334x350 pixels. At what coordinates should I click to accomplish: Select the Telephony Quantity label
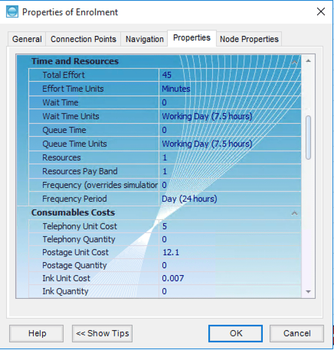coord(79,239)
